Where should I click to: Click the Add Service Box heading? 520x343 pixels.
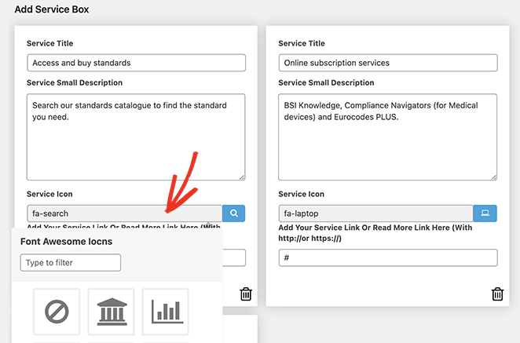(x=52, y=9)
